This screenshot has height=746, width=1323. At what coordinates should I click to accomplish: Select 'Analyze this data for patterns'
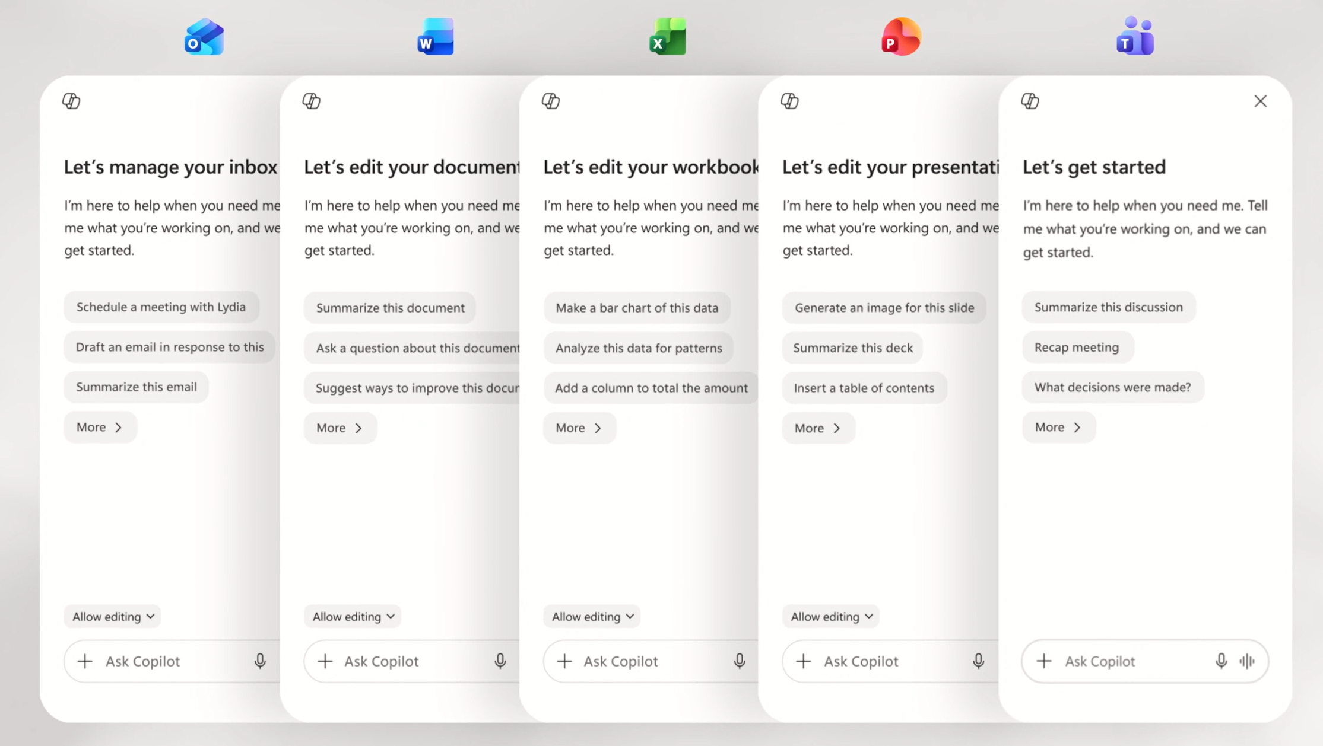click(639, 348)
